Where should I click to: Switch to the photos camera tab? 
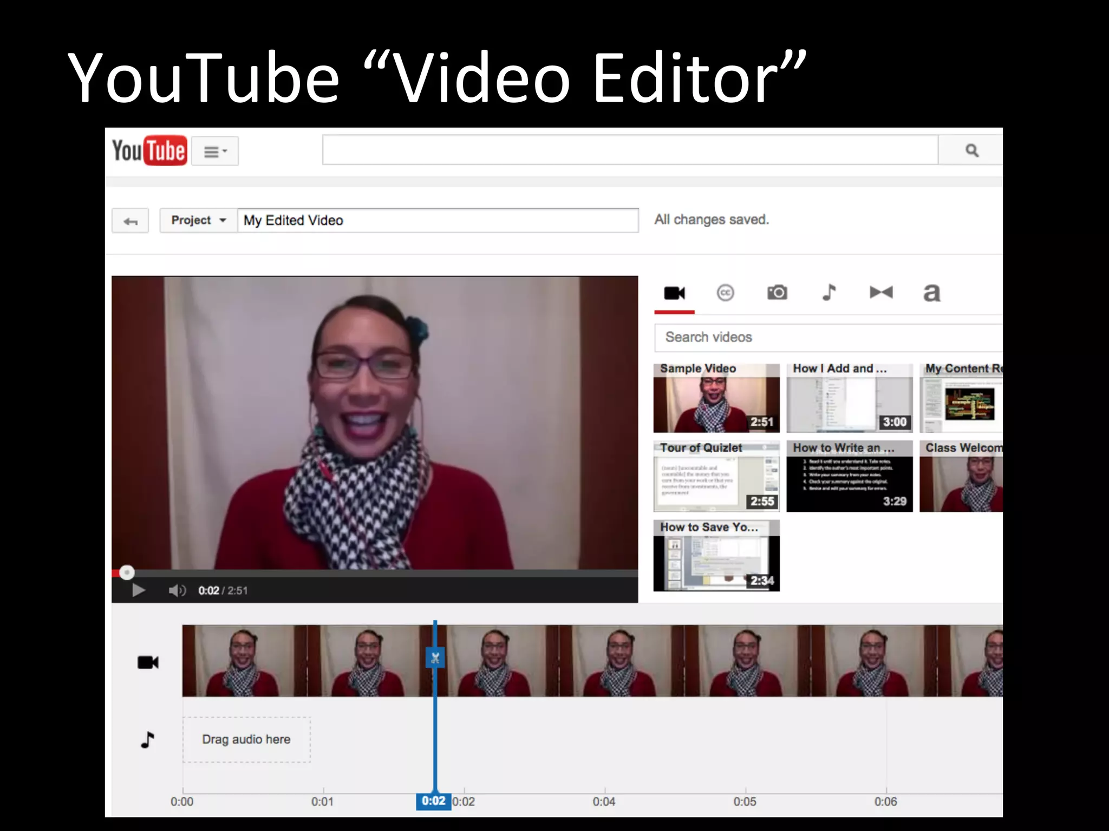(777, 293)
